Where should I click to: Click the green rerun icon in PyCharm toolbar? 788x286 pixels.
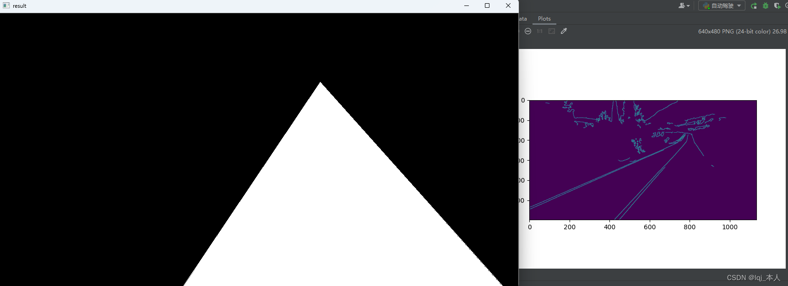click(754, 6)
